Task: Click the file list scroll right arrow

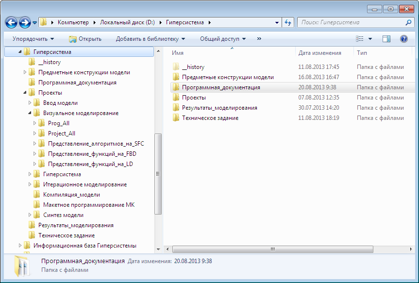Action: pos(411,249)
